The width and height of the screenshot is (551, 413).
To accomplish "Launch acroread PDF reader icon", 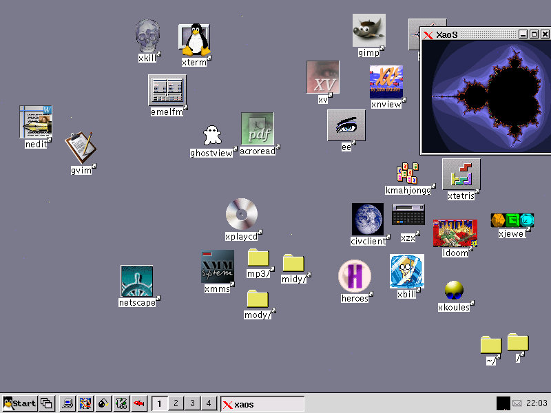I will 258,129.
